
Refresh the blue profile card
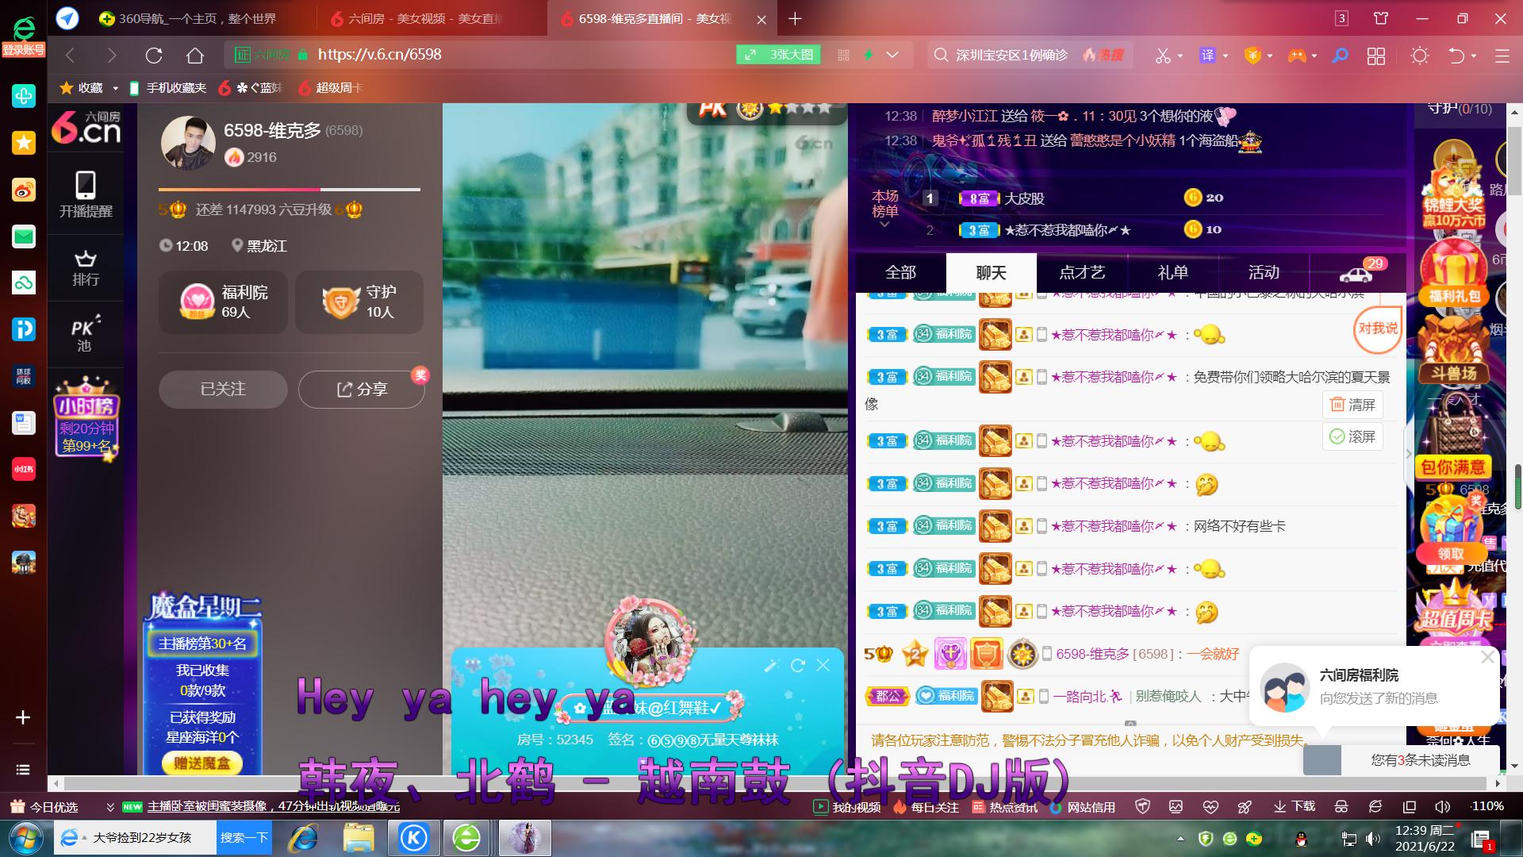point(798,665)
